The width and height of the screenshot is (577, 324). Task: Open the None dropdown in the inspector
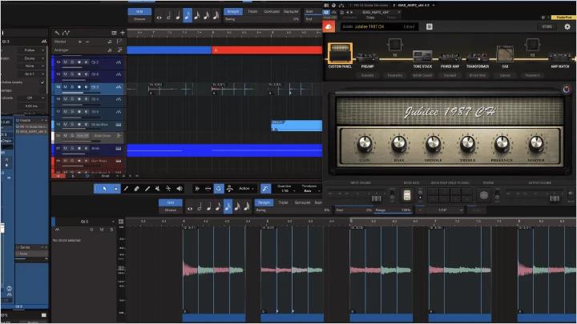click(31, 66)
